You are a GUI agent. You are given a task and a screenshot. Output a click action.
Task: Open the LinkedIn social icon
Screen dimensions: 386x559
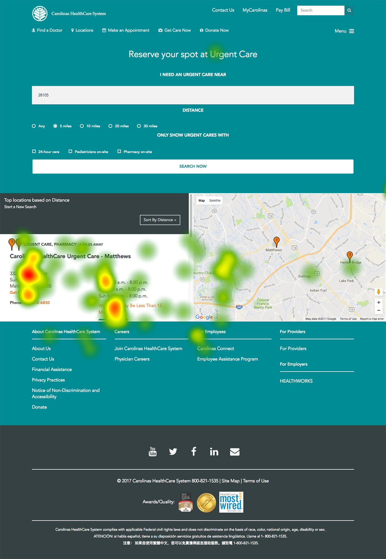[214, 452]
